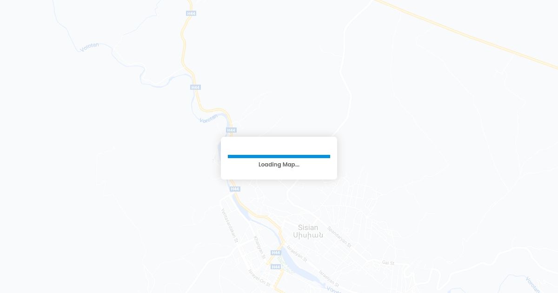Image resolution: width=558 pixels, height=293 pixels.
Task: Click the Yeritsardakan St label
Action: click(x=229, y=226)
